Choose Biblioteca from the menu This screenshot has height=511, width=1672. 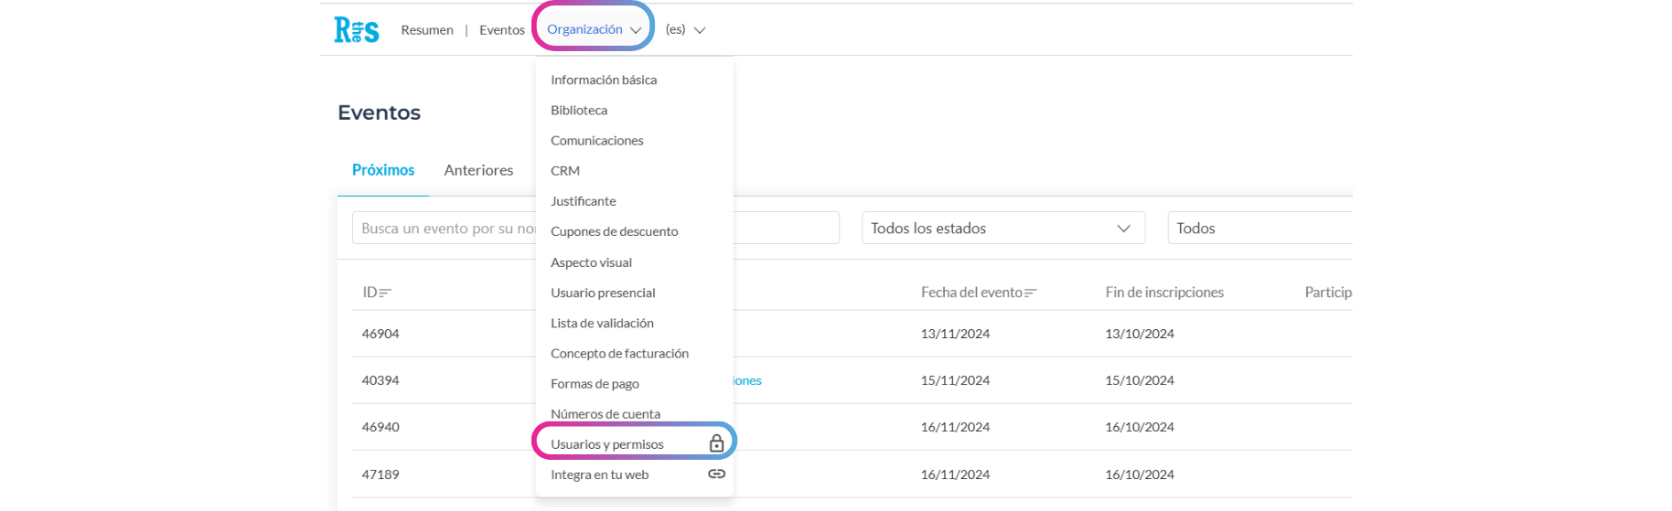[579, 111]
